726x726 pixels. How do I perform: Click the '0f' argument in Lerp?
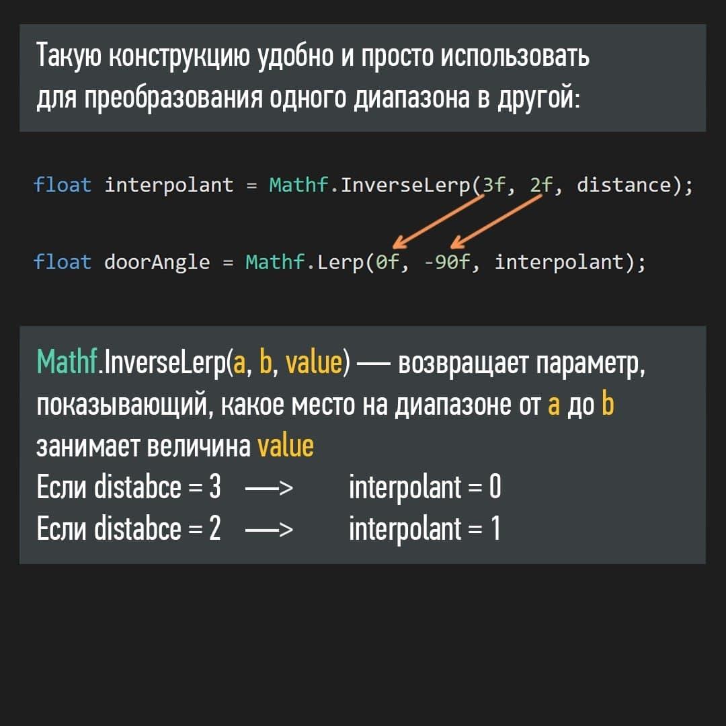coord(387,262)
